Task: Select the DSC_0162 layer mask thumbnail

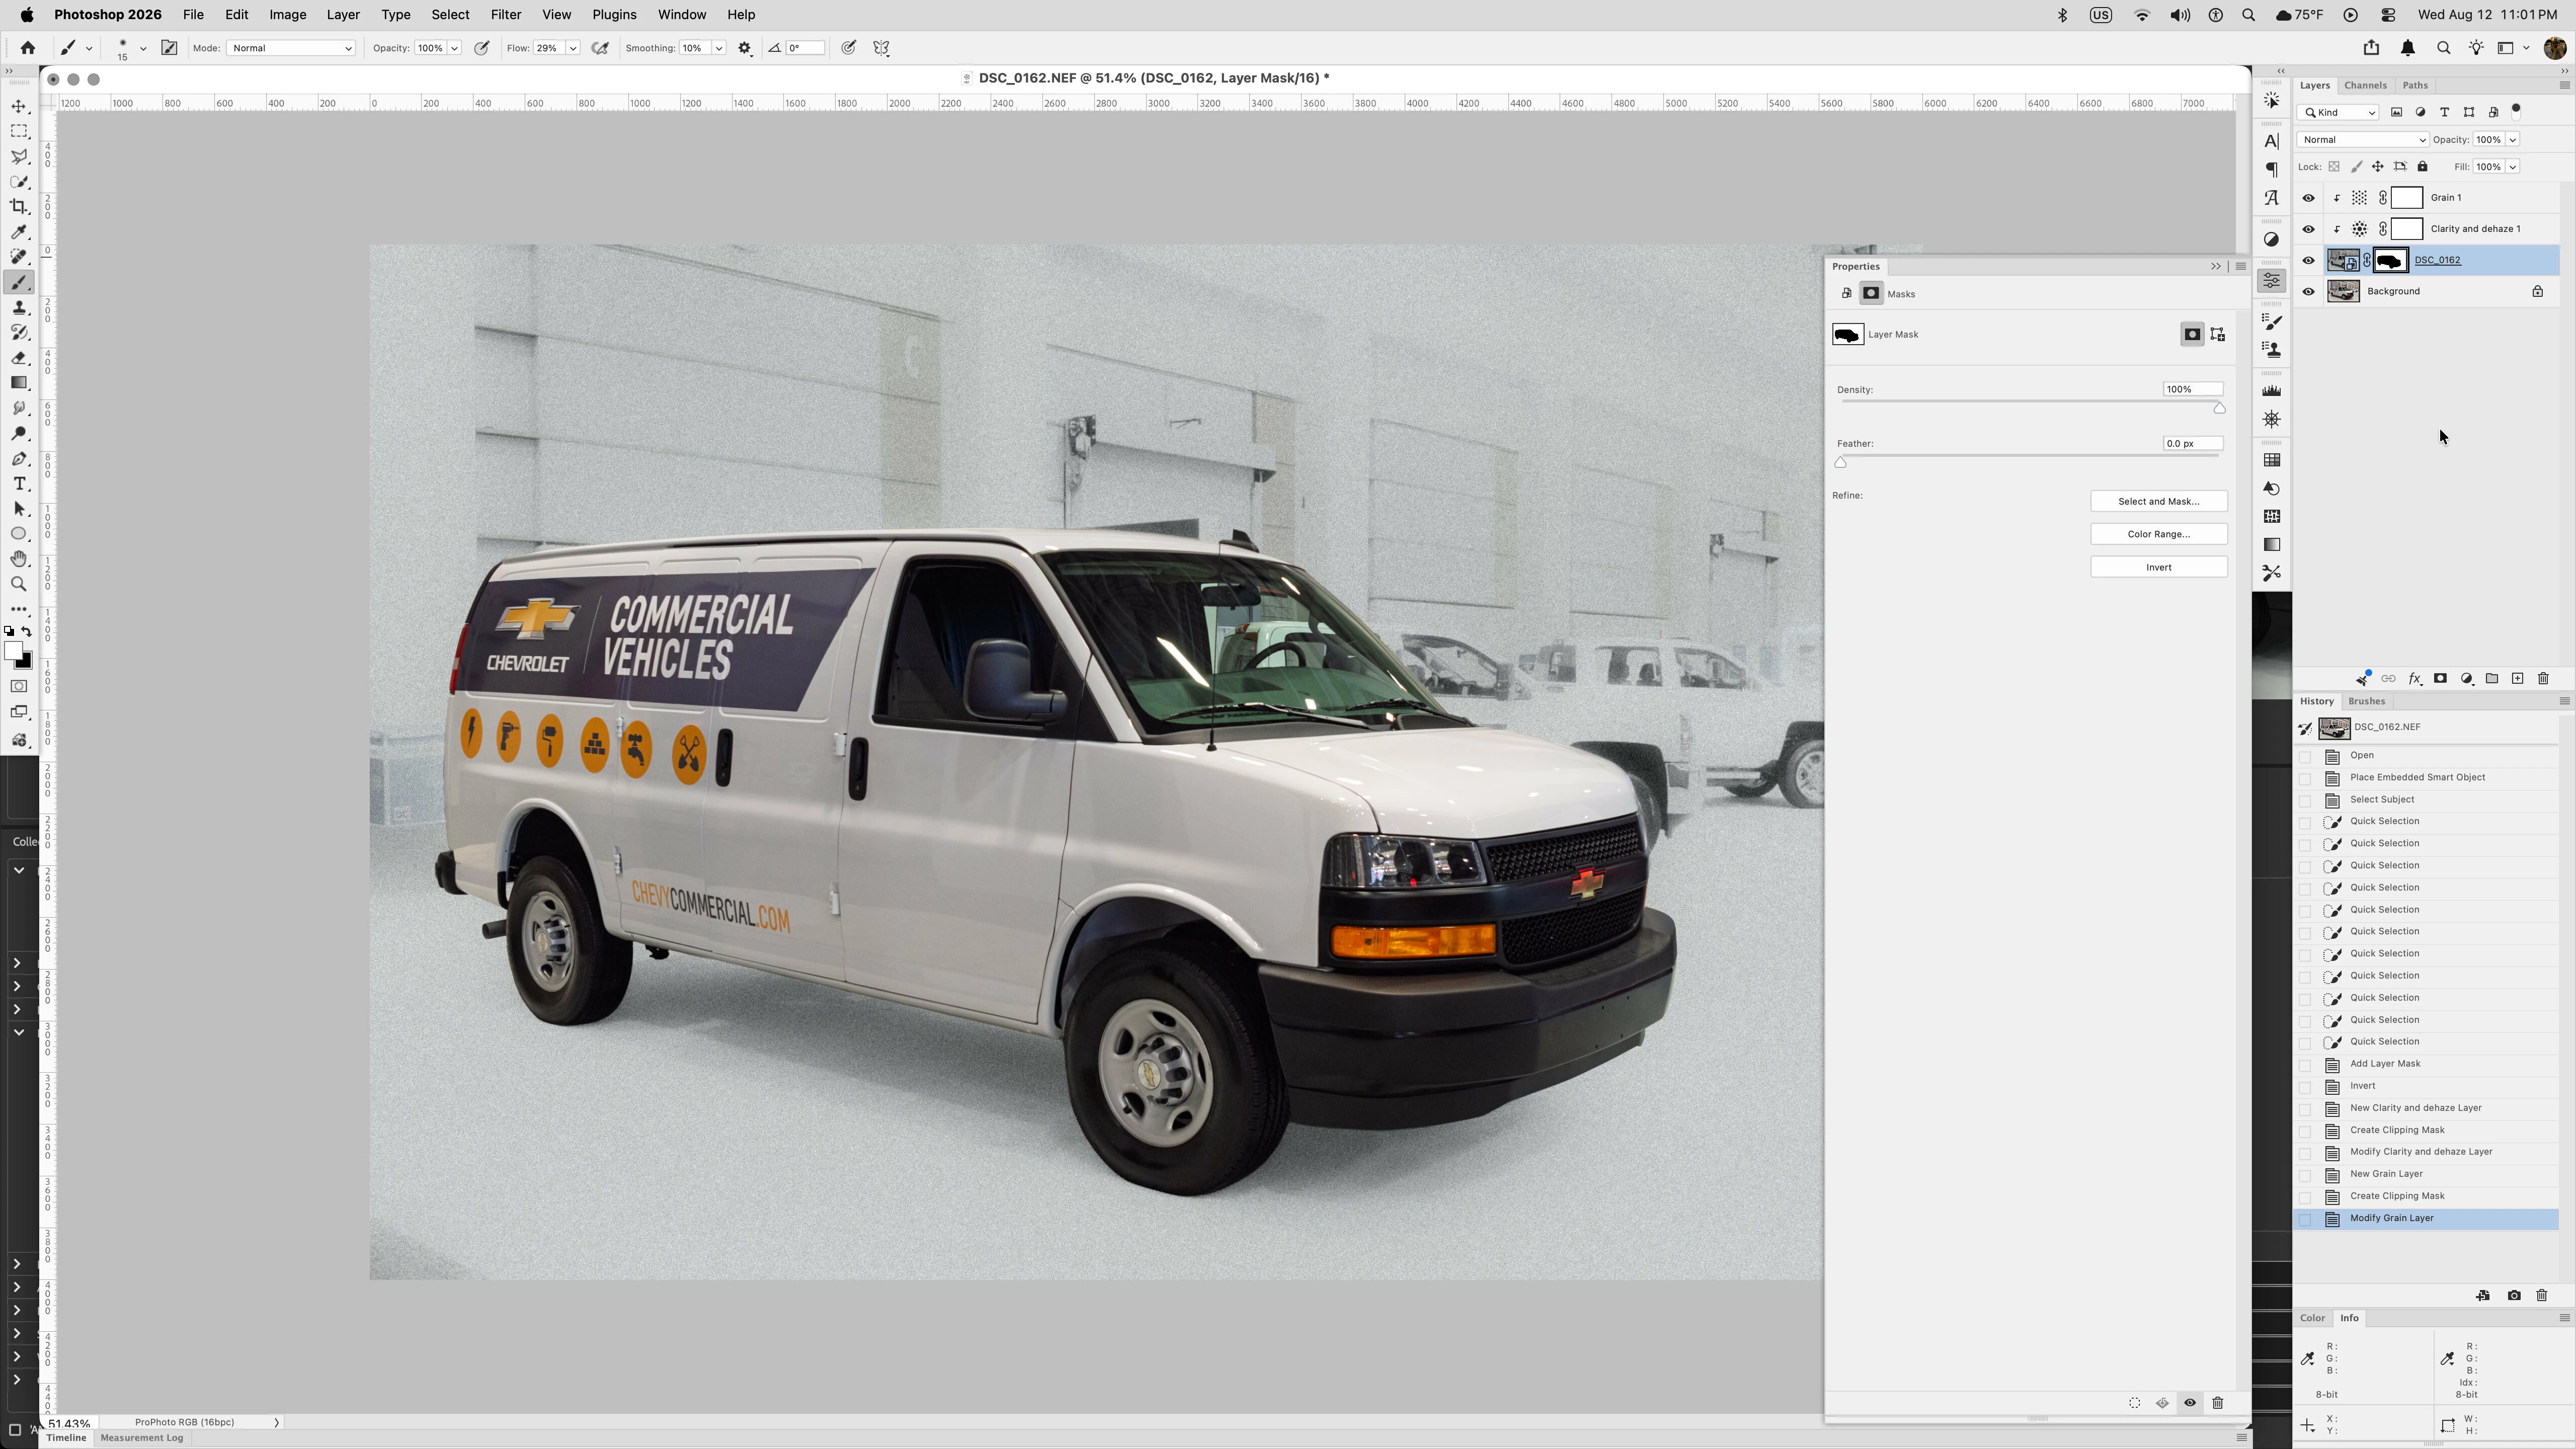Action: tap(2390, 261)
